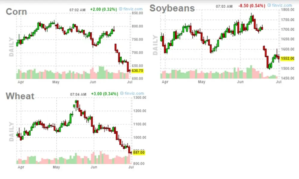Screen dimensions: 299x179
Task: Click the +3.00 (0.34%) Wheat change value
Action: tap(104, 94)
